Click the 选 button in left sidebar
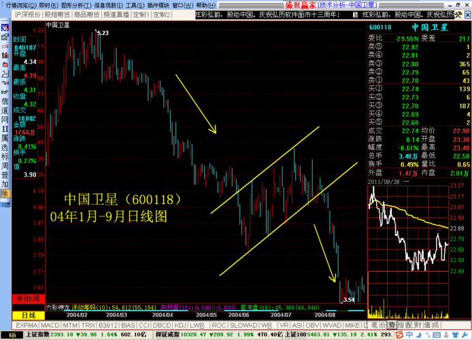 [x=5, y=147]
